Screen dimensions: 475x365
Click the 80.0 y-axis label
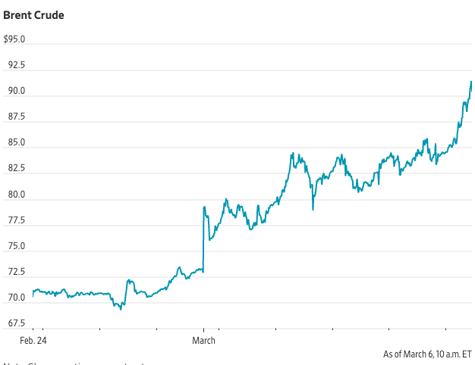(x=16, y=195)
